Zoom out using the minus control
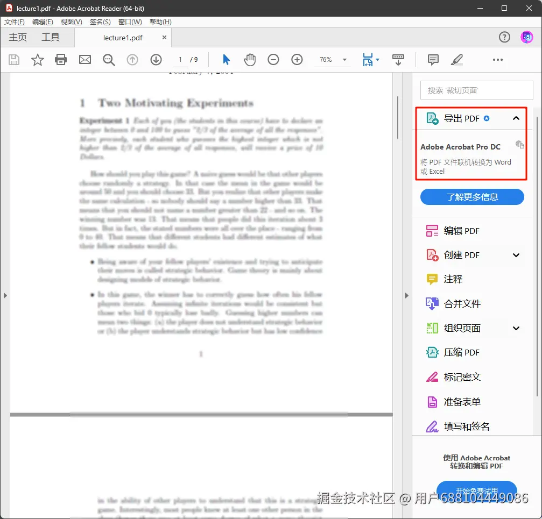Image resolution: width=542 pixels, height=519 pixels. (273, 60)
